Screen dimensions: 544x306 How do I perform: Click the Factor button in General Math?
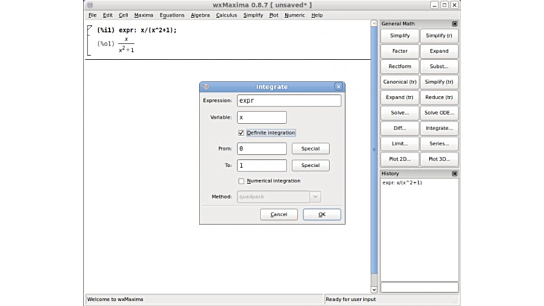[x=399, y=51]
